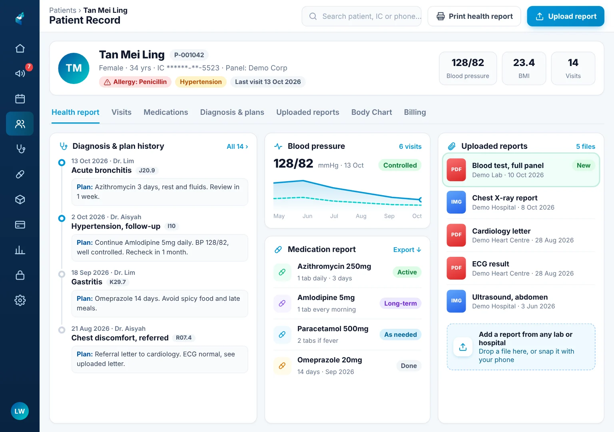Open the settings gear icon in sidebar
This screenshot has width=614, height=432.
tap(20, 300)
